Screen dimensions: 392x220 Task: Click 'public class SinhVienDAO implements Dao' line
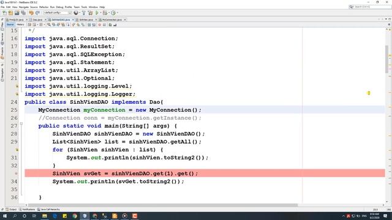pos(94,102)
